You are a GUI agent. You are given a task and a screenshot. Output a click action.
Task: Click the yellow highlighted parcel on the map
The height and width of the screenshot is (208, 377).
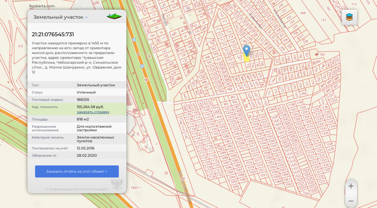(x=246, y=59)
